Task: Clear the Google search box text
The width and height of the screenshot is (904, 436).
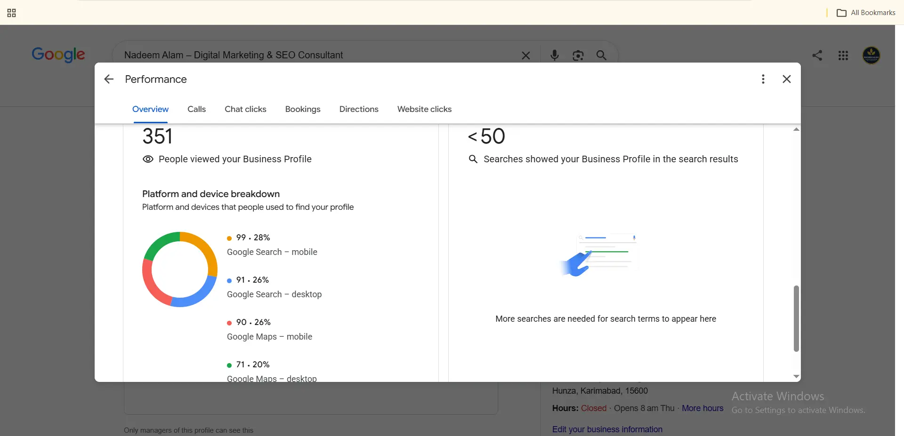Action: (x=526, y=55)
